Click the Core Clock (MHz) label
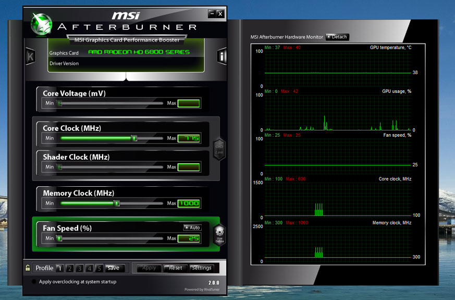Viewport: 455px width, 300px height. [x=72, y=128]
